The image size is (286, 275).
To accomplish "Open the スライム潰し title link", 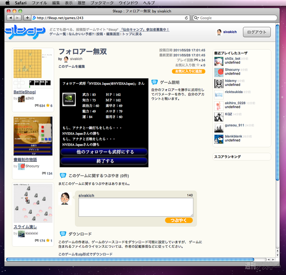I will pos(25,227).
